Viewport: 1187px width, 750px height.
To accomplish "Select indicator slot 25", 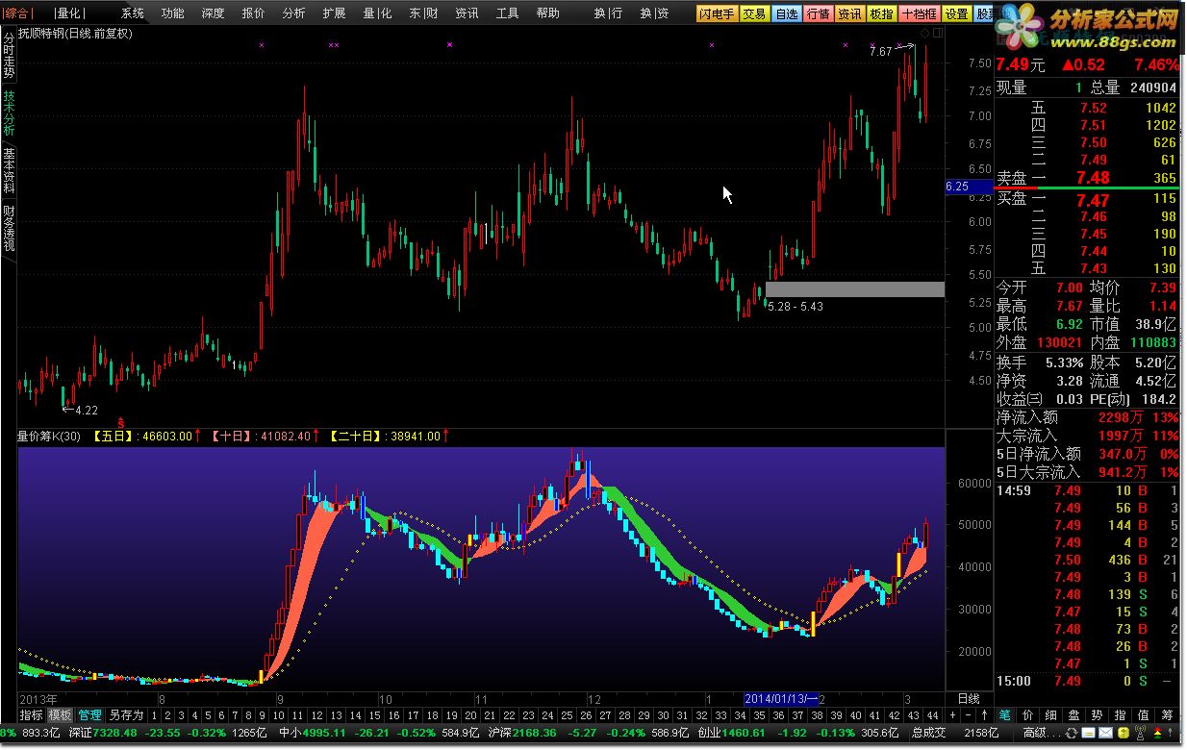I will click(567, 715).
